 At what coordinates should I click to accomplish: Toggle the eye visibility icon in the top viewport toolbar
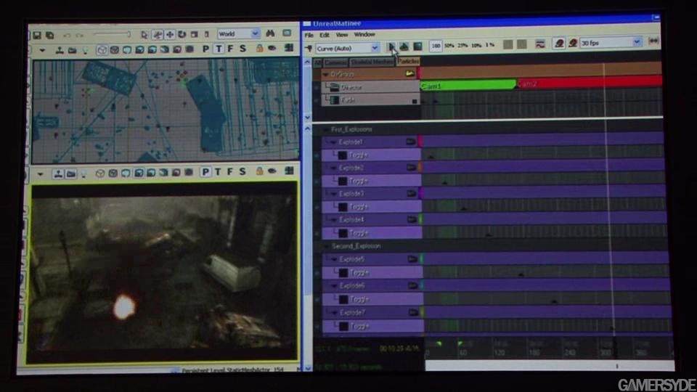click(272, 48)
